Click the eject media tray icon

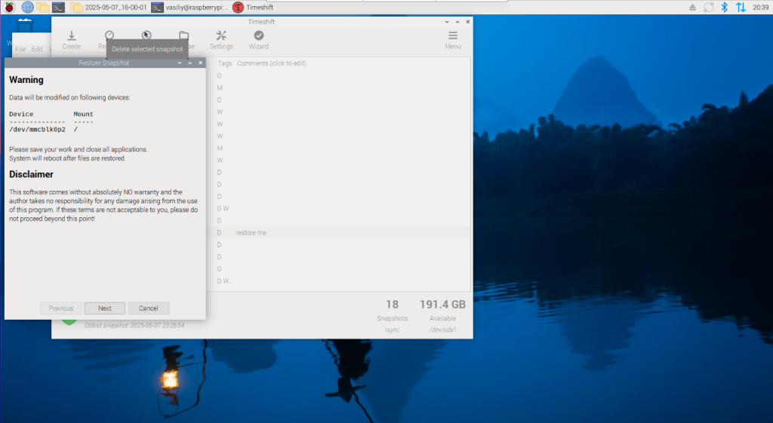[693, 8]
